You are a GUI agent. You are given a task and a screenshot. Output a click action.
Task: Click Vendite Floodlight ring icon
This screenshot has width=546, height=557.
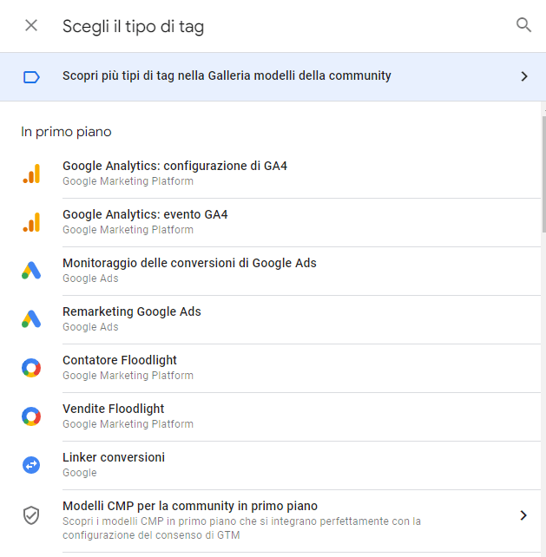(31, 416)
